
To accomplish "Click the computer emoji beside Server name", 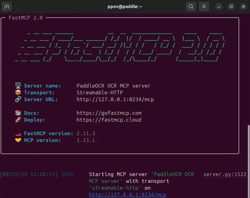I will point(18,85).
